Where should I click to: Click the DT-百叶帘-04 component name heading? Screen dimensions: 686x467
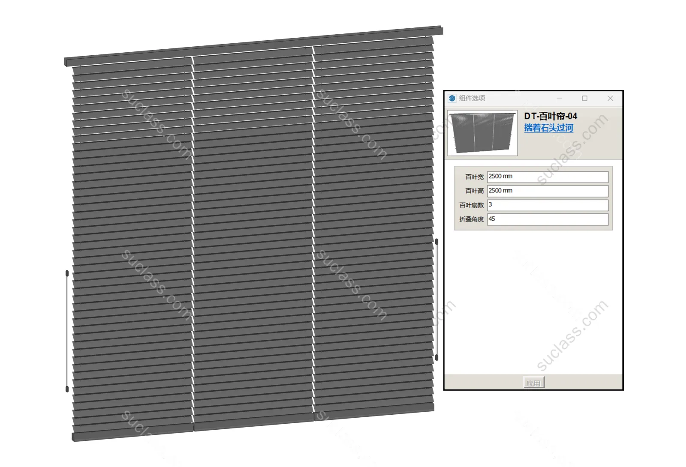pyautogui.click(x=551, y=116)
